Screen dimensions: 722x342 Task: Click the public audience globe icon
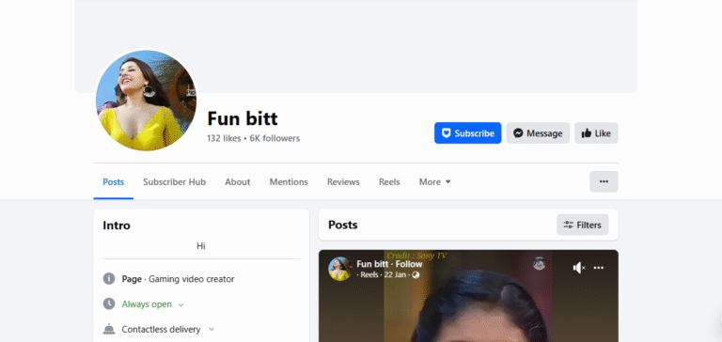pos(416,274)
